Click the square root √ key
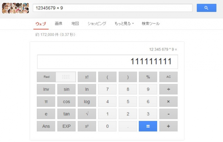The width and height of the screenshot is (223, 142). (87, 114)
